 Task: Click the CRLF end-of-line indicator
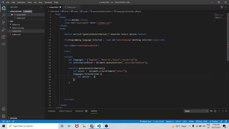tap(185, 121)
